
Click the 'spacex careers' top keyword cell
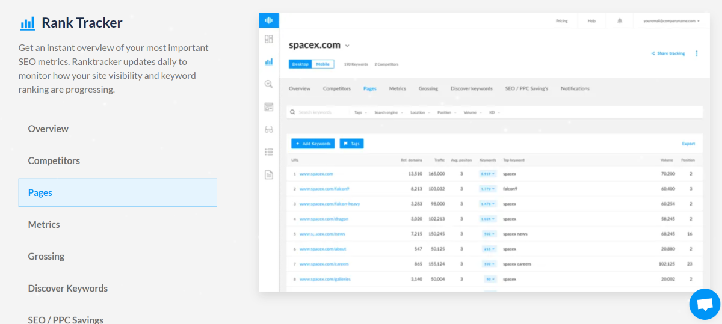[517, 264]
